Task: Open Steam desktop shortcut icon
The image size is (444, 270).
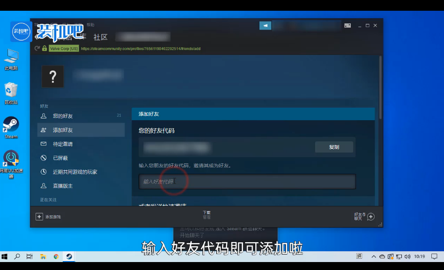Action: click(x=11, y=125)
